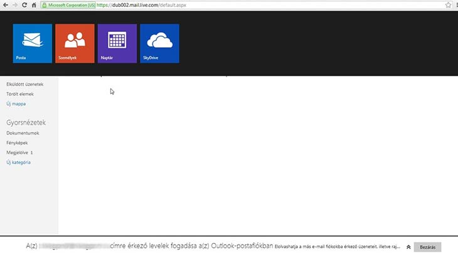Select Dokumentumok quick view
Viewport: 458px width, 253px height.
click(x=23, y=133)
